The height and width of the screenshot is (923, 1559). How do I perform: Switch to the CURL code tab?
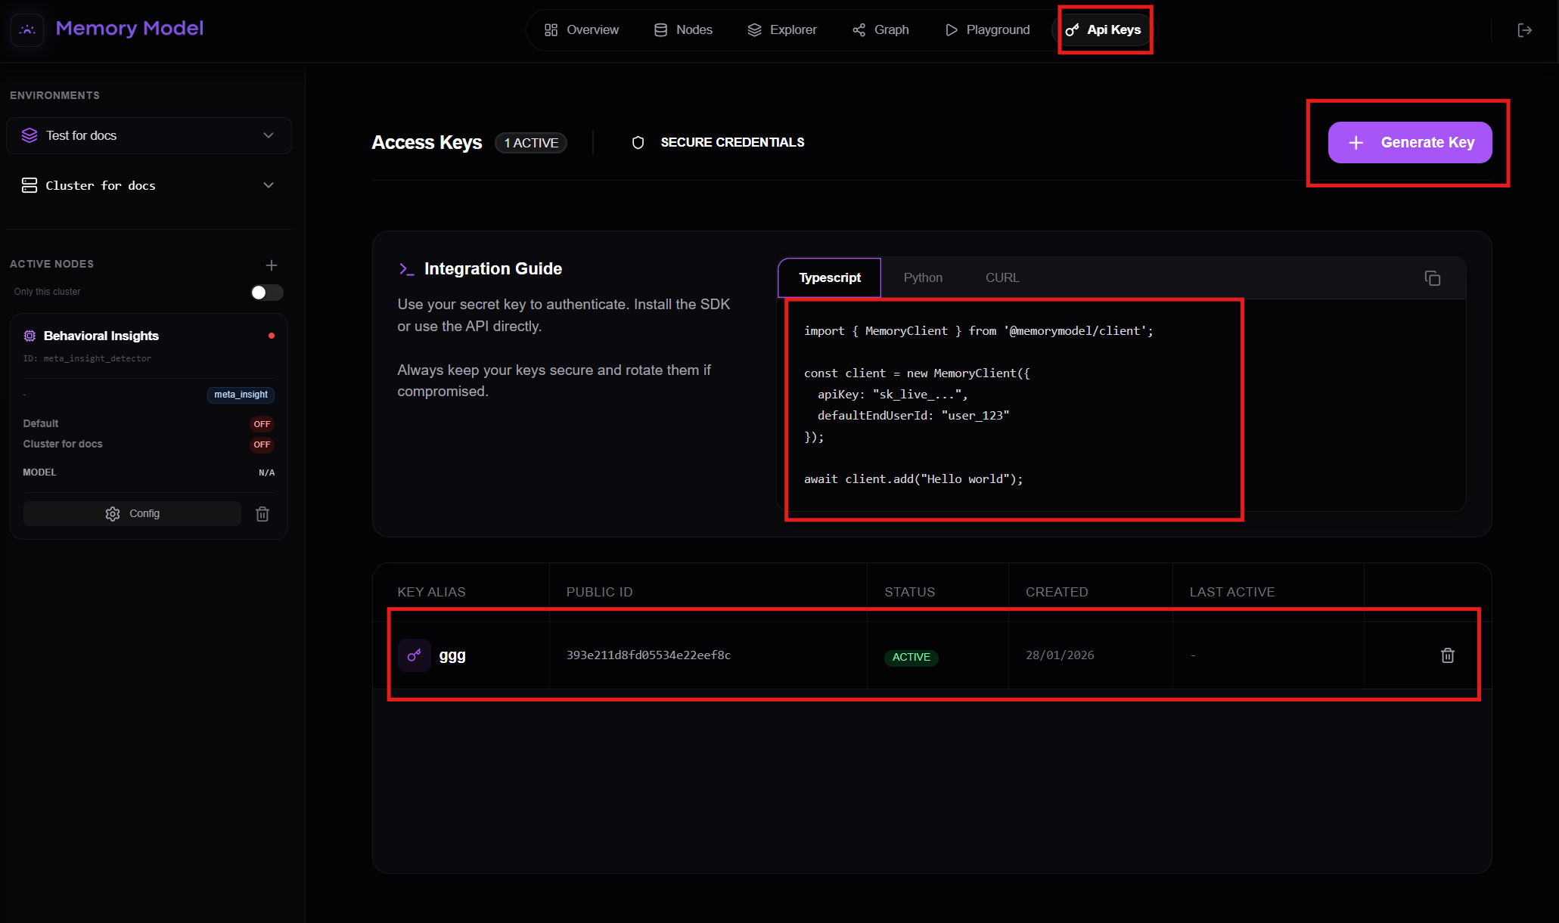1002,277
